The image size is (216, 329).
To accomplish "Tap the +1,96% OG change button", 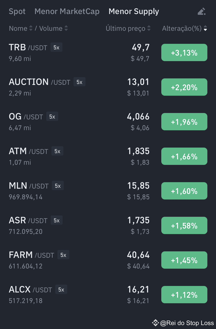I will 184,122.
